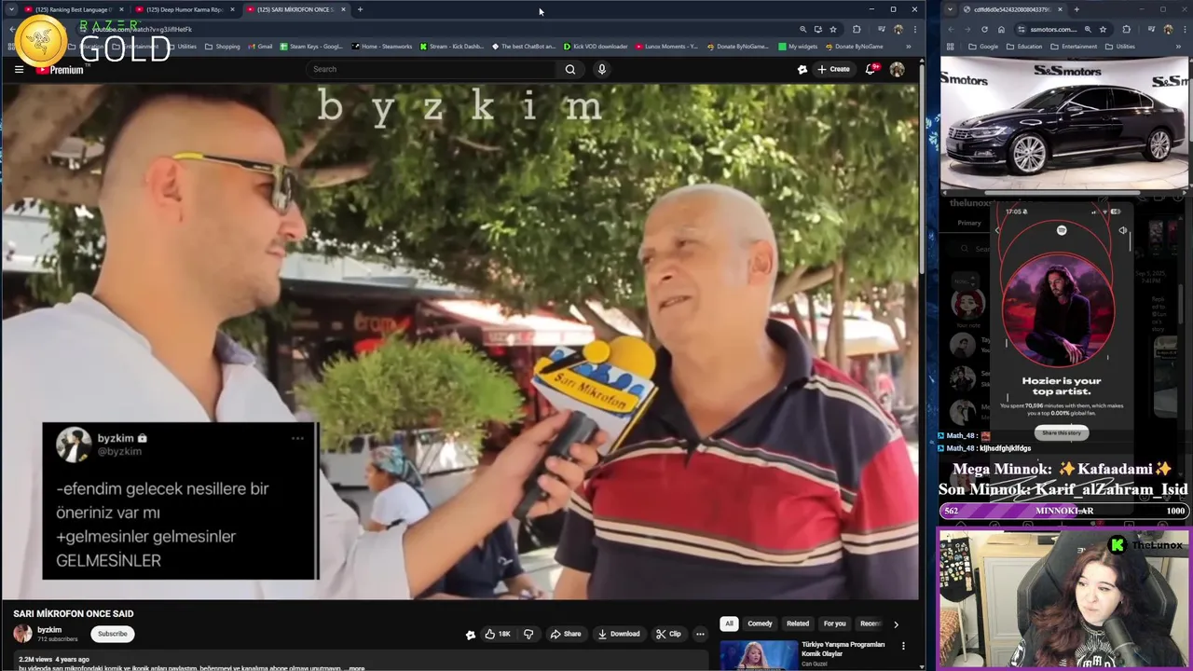Viewport: 1193px width, 671px height.
Task: Open the Clip scissors tool
Action: (x=668, y=634)
